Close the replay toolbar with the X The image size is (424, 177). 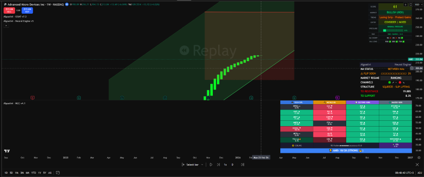tap(417, 165)
